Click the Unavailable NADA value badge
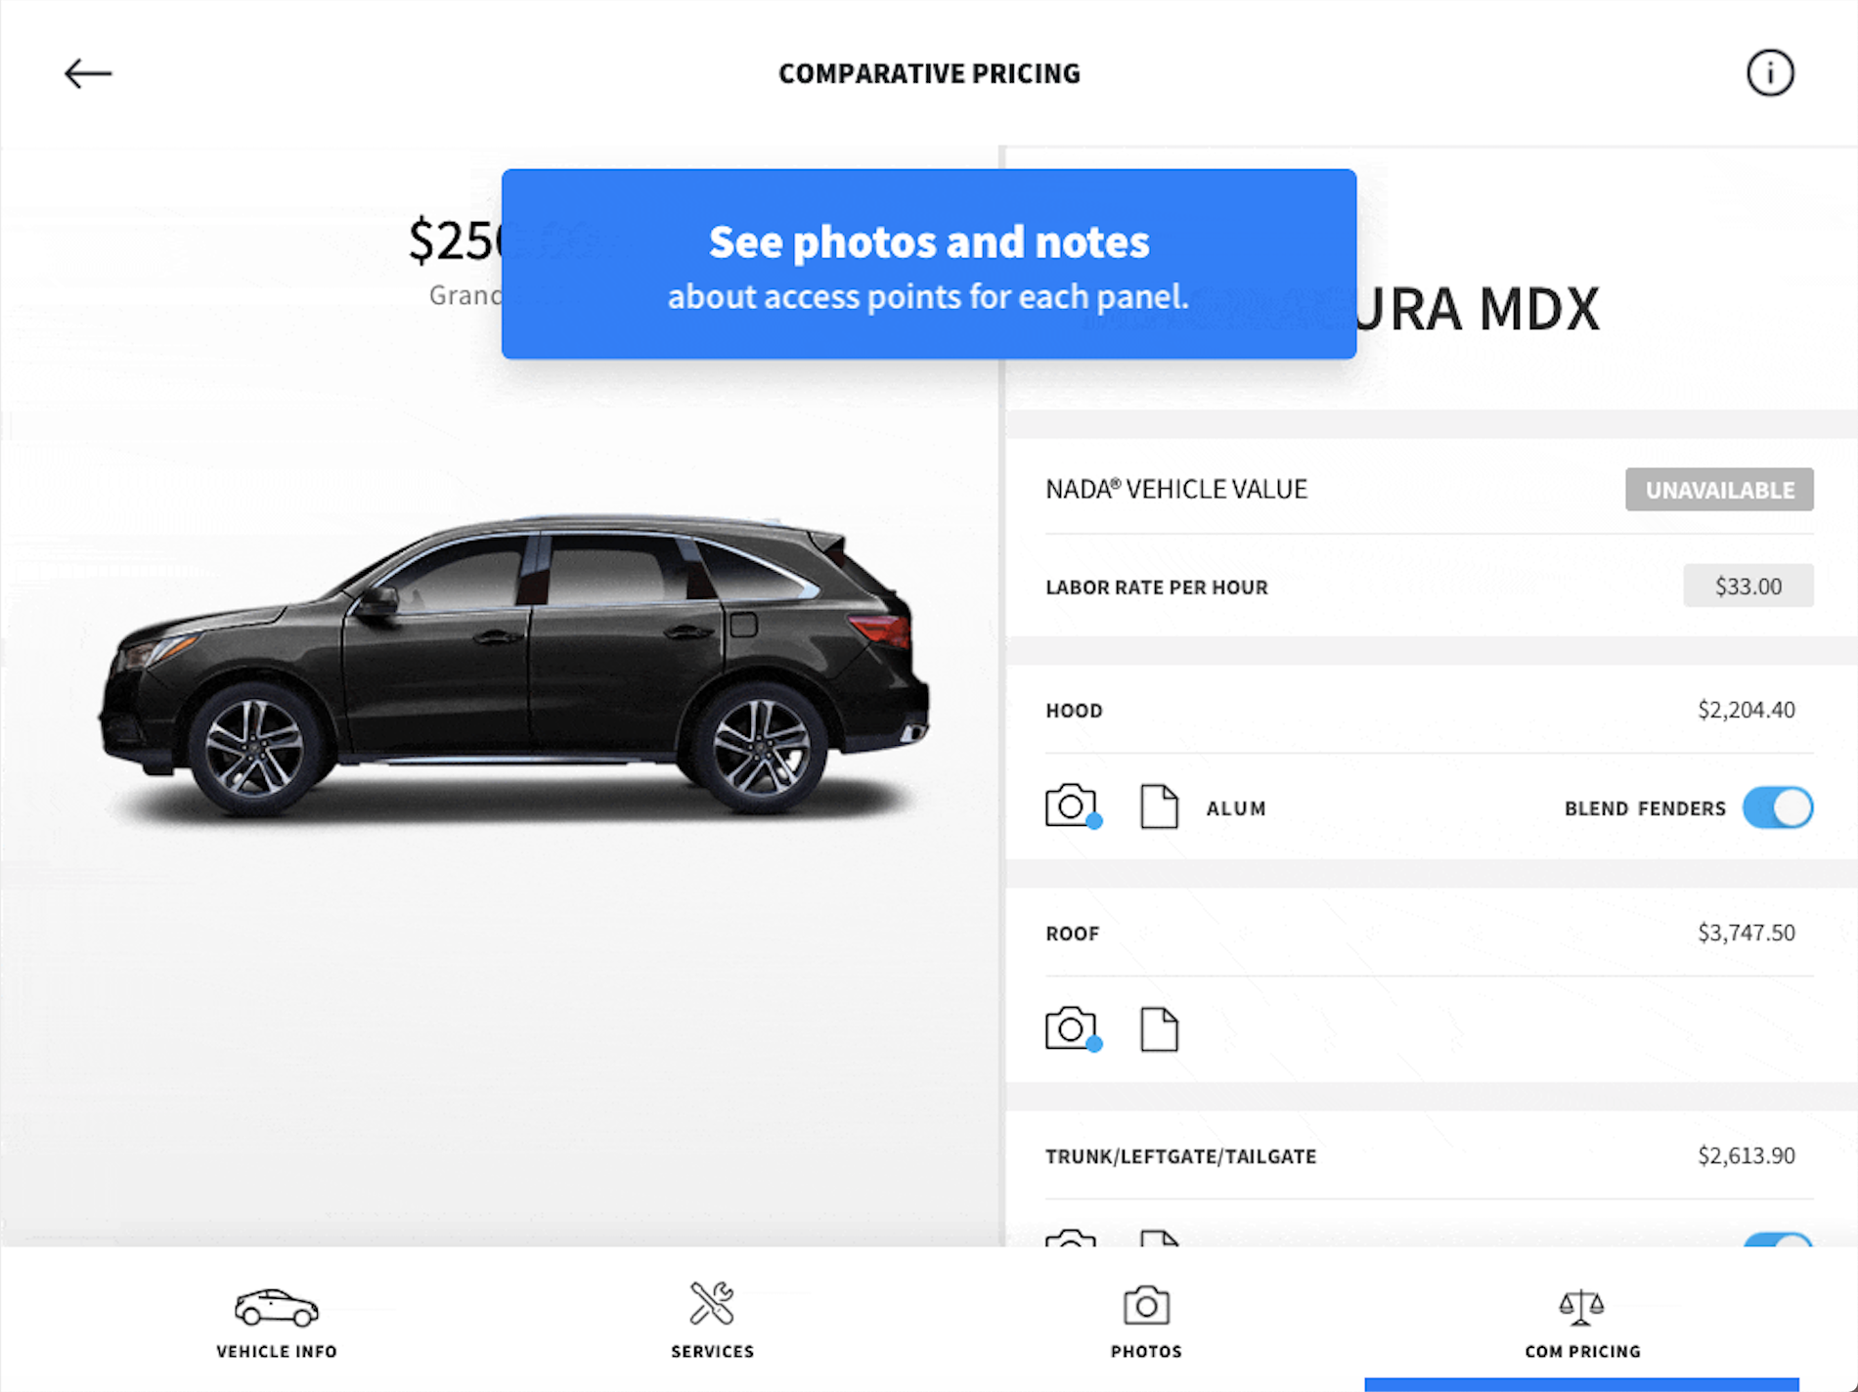 pyautogui.click(x=1719, y=490)
